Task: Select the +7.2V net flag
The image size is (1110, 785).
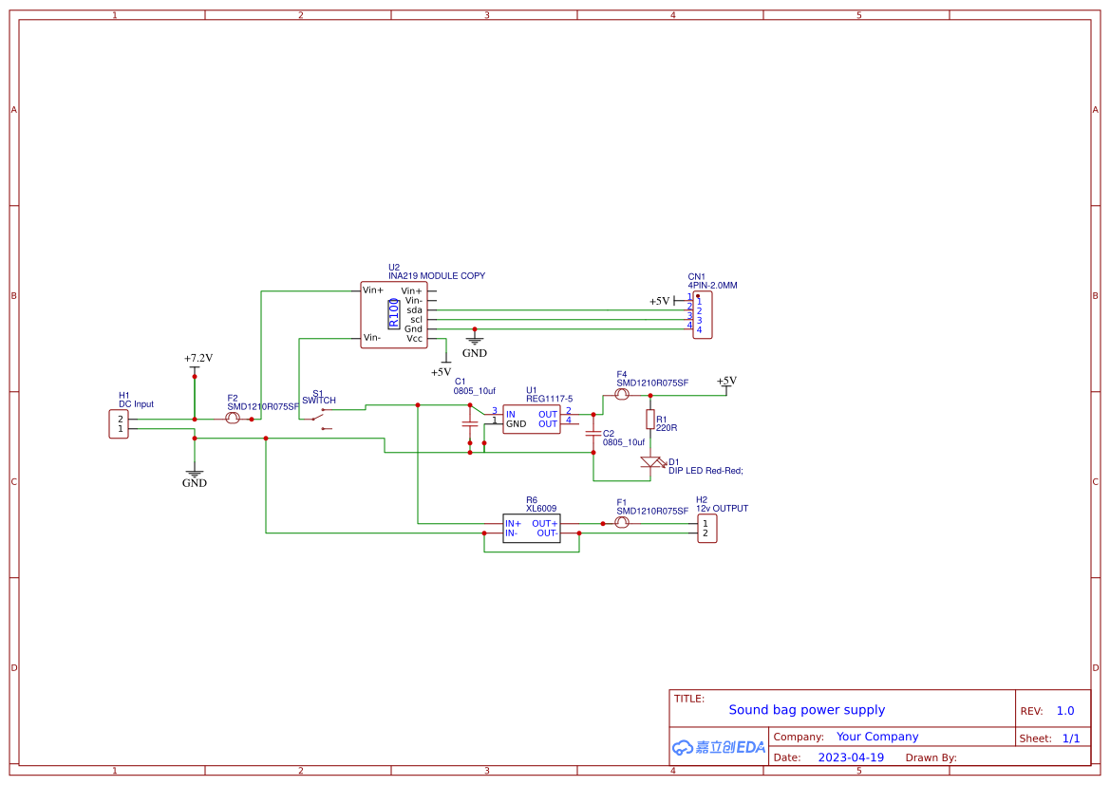Action: pos(198,358)
